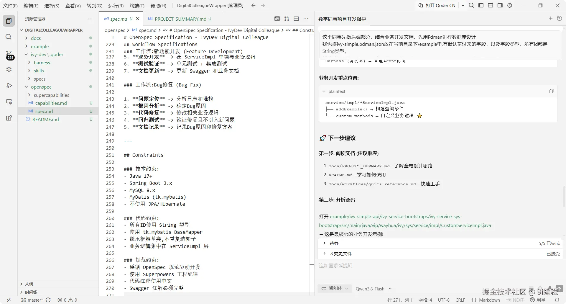Open the 终端(T) menu

(x=137, y=6)
